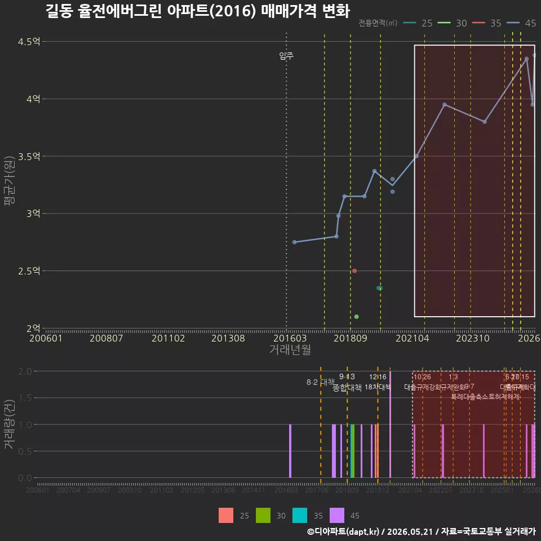Screen dimensions: 541x541
Task: Click the 1.0 volume axis label
Action: pos(25,425)
